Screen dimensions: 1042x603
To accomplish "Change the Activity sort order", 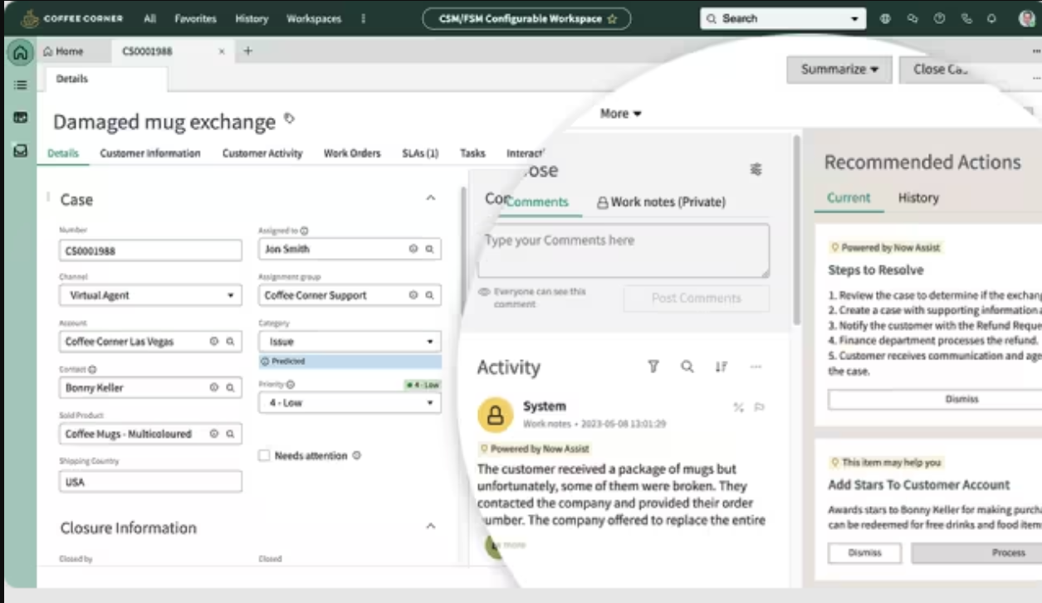I will [722, 367].
